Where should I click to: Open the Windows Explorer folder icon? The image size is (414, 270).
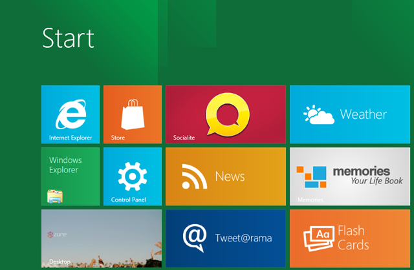tap(55, 196)
